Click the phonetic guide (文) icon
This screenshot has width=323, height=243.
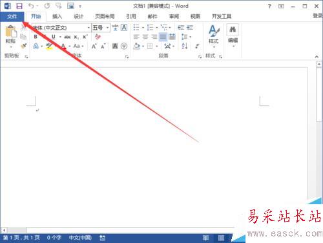pyautogui.click(x=115, y=28)
